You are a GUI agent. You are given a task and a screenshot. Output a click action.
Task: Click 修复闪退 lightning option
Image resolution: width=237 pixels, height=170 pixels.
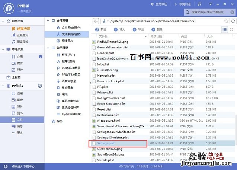pos(183,4)
